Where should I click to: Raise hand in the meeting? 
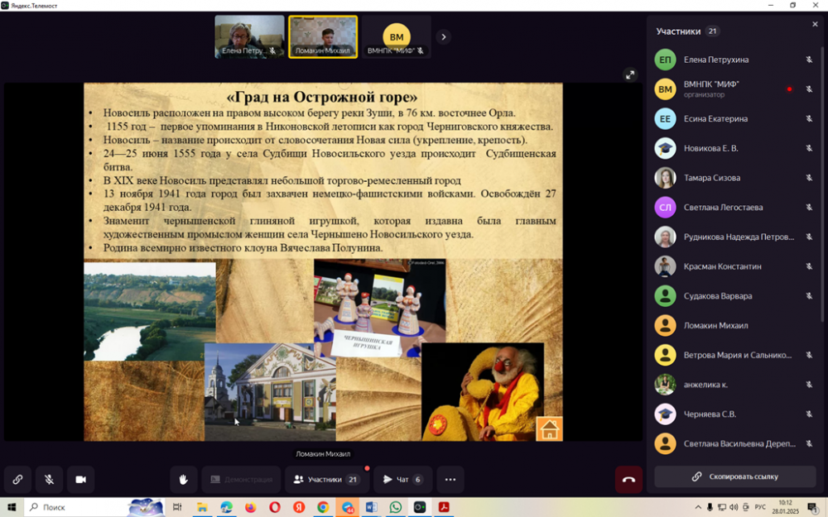pos(183,479)
